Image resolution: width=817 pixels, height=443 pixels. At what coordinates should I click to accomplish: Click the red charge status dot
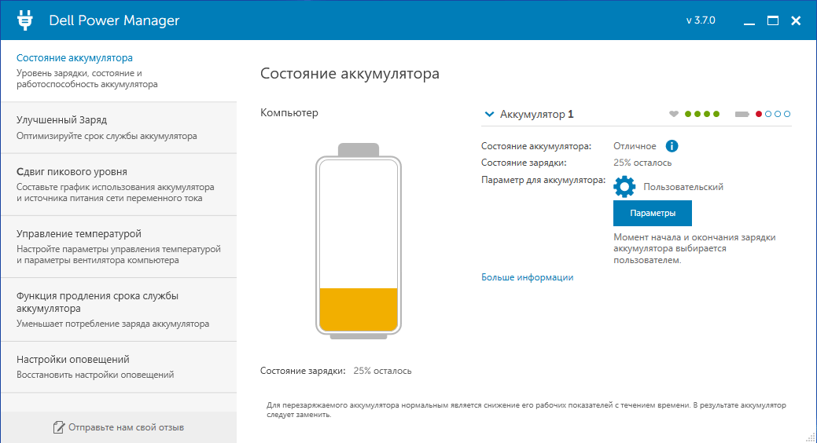[759, 115]
